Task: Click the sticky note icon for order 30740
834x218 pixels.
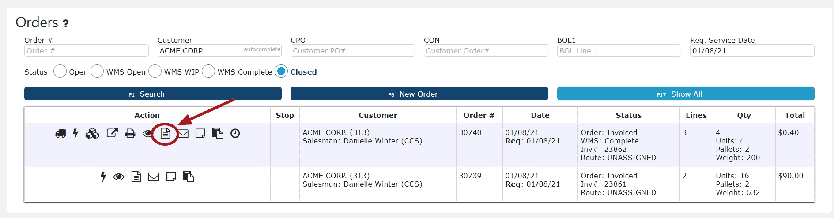Action: (200, 133)
